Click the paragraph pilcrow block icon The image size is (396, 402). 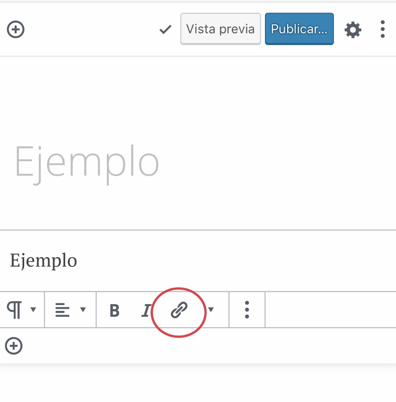point(15,310)
